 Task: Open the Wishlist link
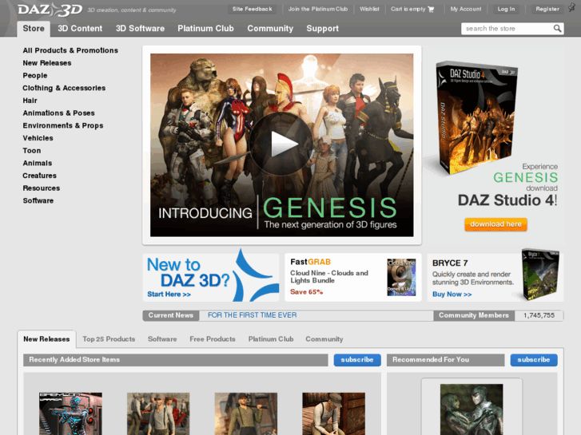pyautogui.click(x=369, y=9)
